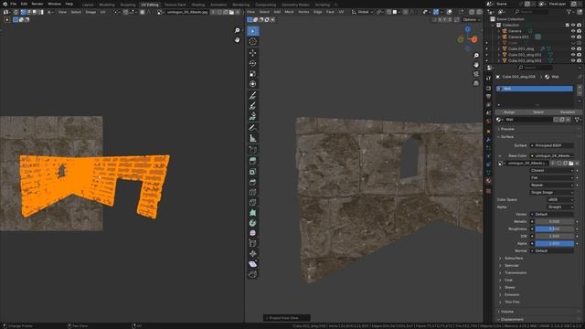Select the Scale tool in viewport toolbar

point(252,73)
